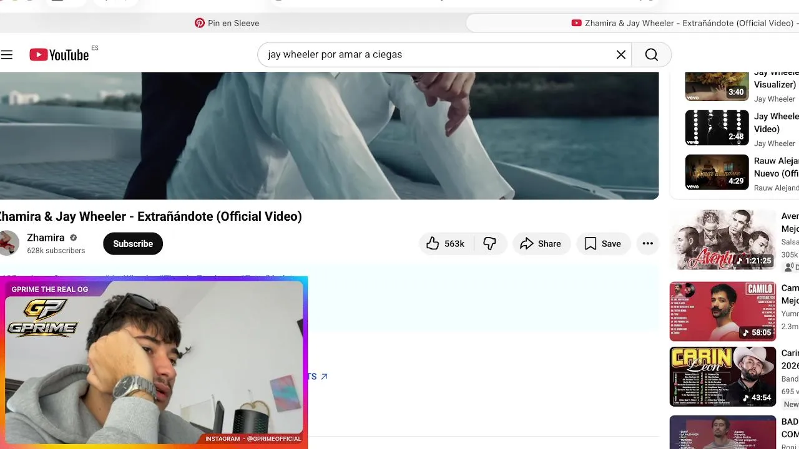Open Zhamira channel avatar
Image resolution: width=799 pixels, height=449 pixels.
click(7, 243)
